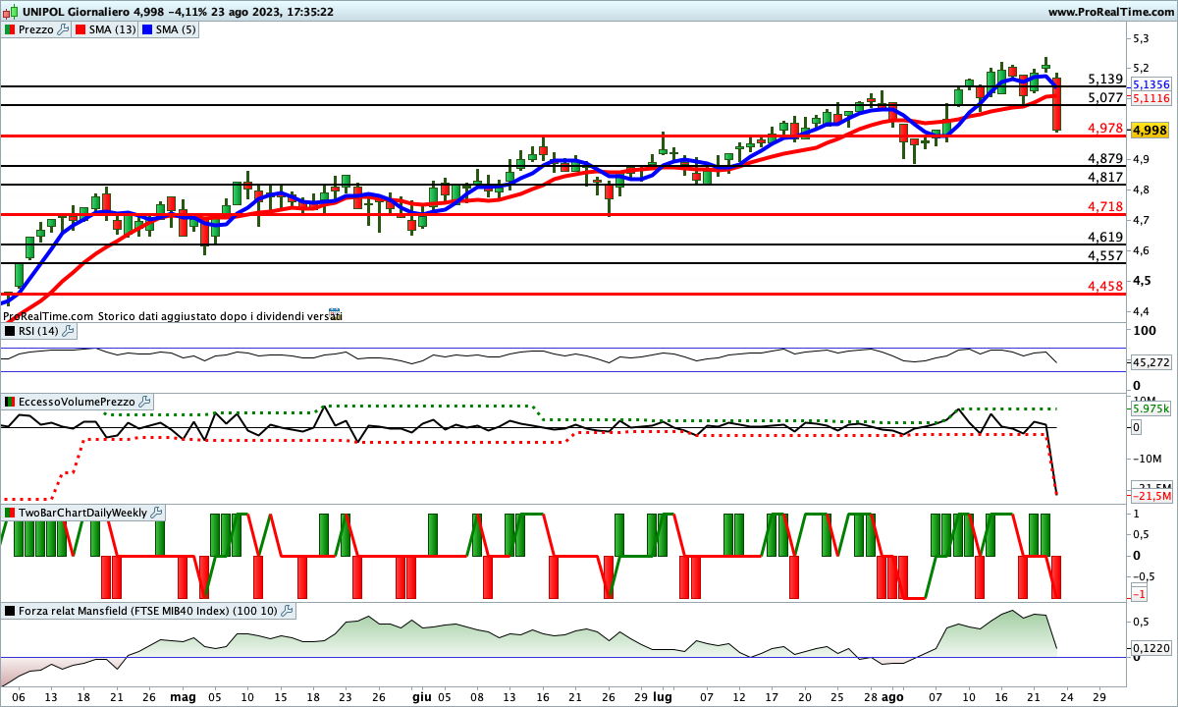Click the red -21,5M value tag

pos(1151,497)
